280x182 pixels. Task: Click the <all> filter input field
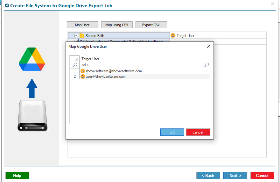pyautogui.click(x=142, y=65)
